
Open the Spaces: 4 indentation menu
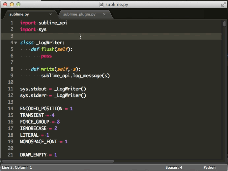pos(174,167)
